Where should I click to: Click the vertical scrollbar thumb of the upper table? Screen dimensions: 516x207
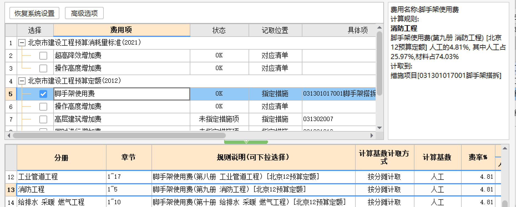click(x=380, y=63)
